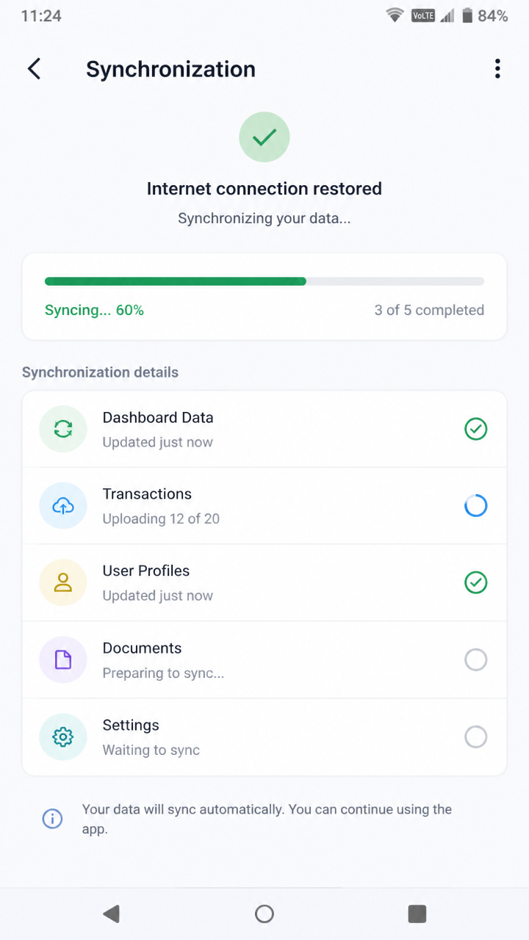Open the Documents row
This screenshot has height=940, width=529.
pos(264,659)
